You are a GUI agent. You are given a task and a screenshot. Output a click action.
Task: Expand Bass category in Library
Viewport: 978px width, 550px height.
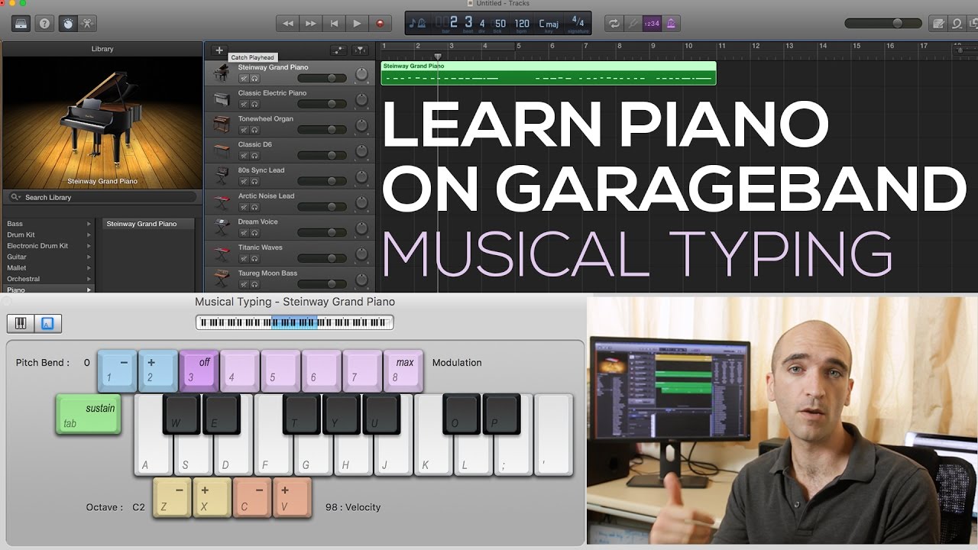click(x=49, y=224)
